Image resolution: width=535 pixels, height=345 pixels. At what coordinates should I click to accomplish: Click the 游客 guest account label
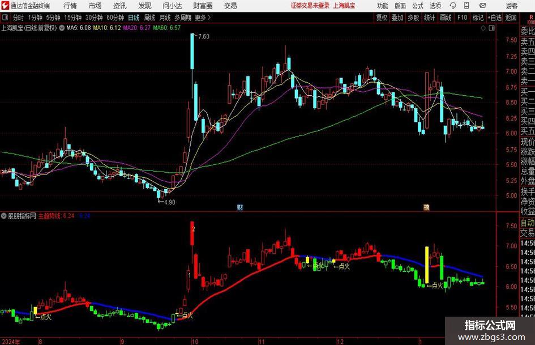512,6
